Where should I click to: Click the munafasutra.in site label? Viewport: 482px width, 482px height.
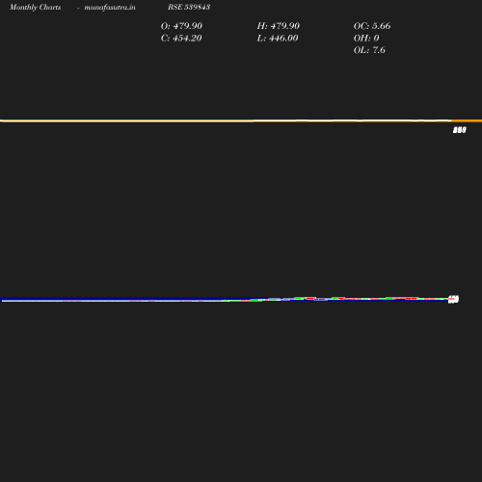click(110, 8)
